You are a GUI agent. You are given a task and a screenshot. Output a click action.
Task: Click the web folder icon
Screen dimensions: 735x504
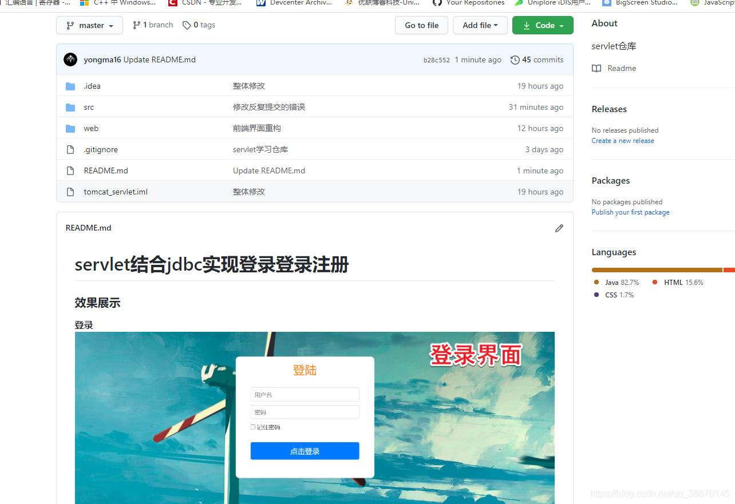click(x=70, y=128)
